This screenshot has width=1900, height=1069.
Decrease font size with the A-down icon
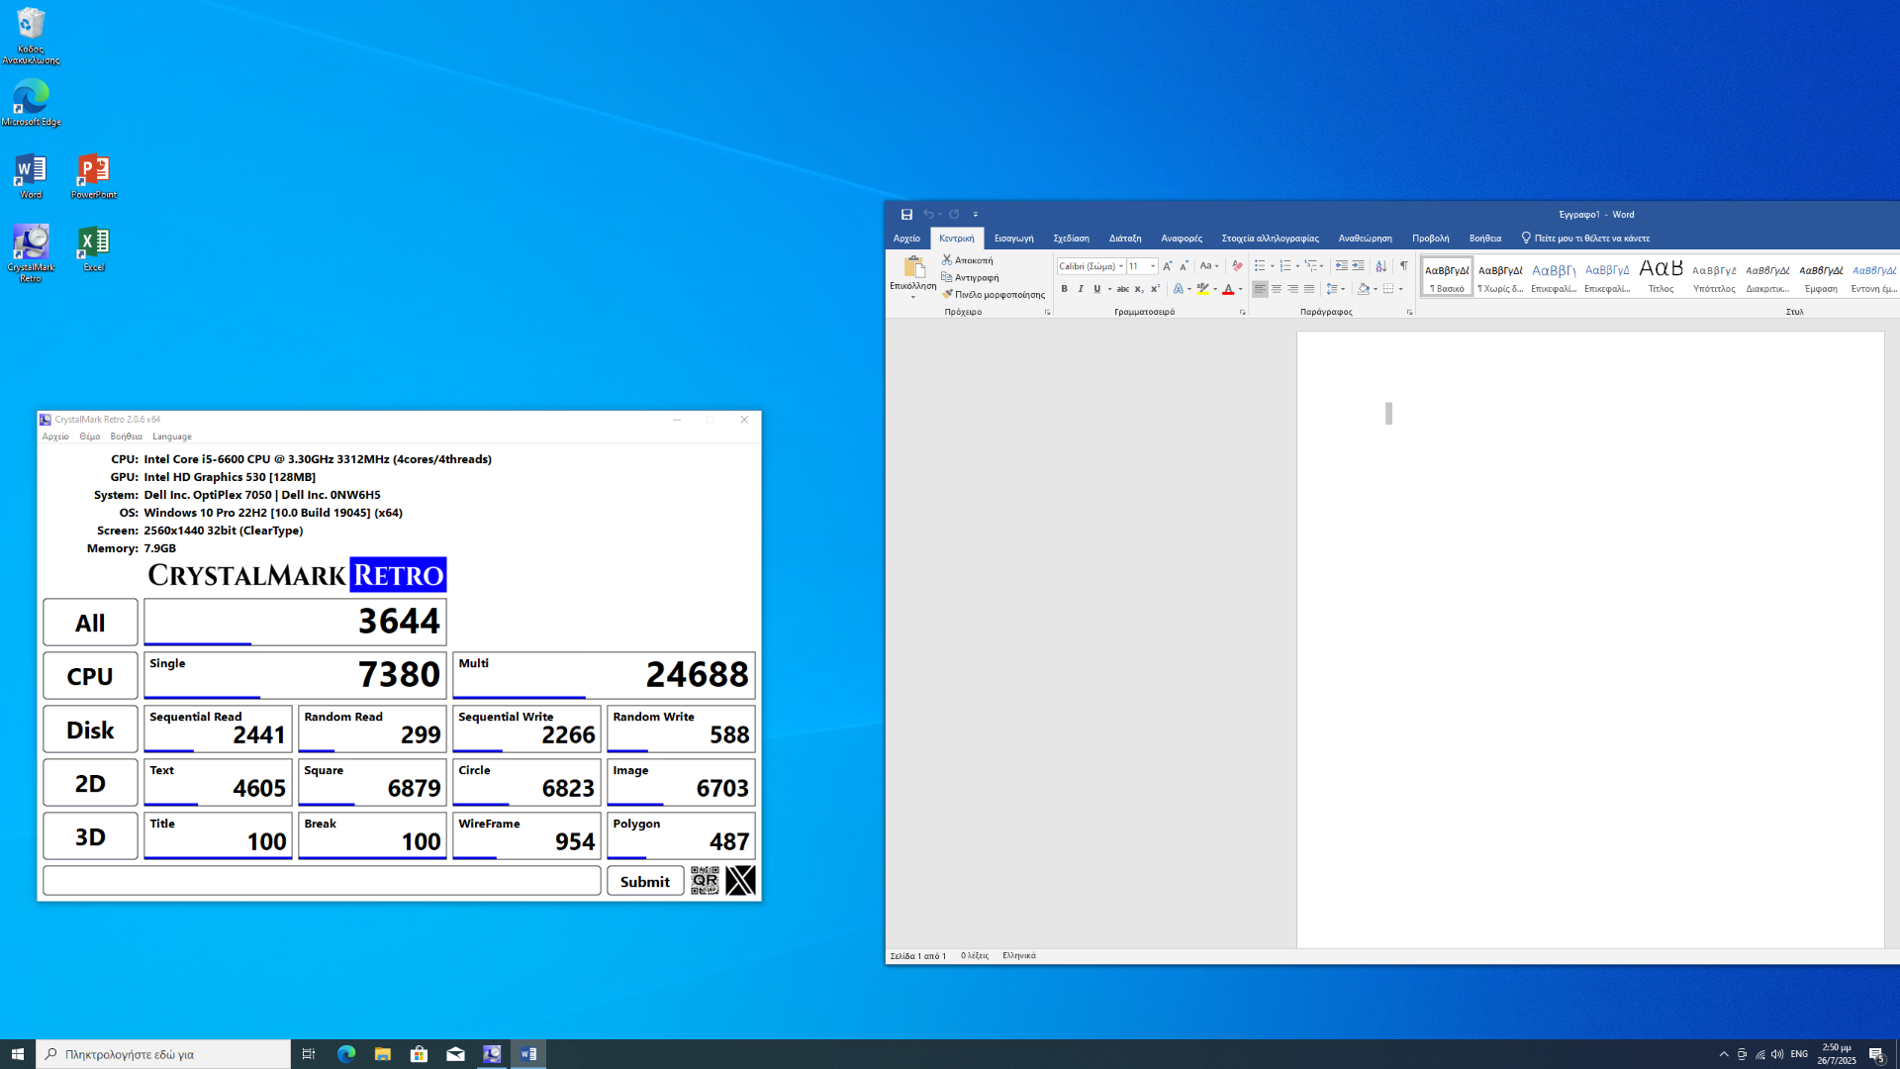pyautogui.click(x=1184, y=266)
